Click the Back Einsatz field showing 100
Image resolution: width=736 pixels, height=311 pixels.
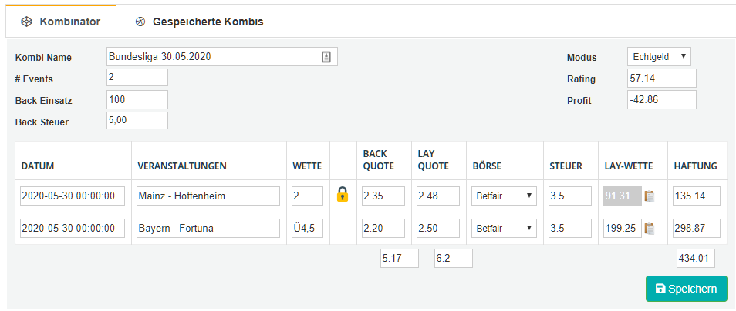137,99
